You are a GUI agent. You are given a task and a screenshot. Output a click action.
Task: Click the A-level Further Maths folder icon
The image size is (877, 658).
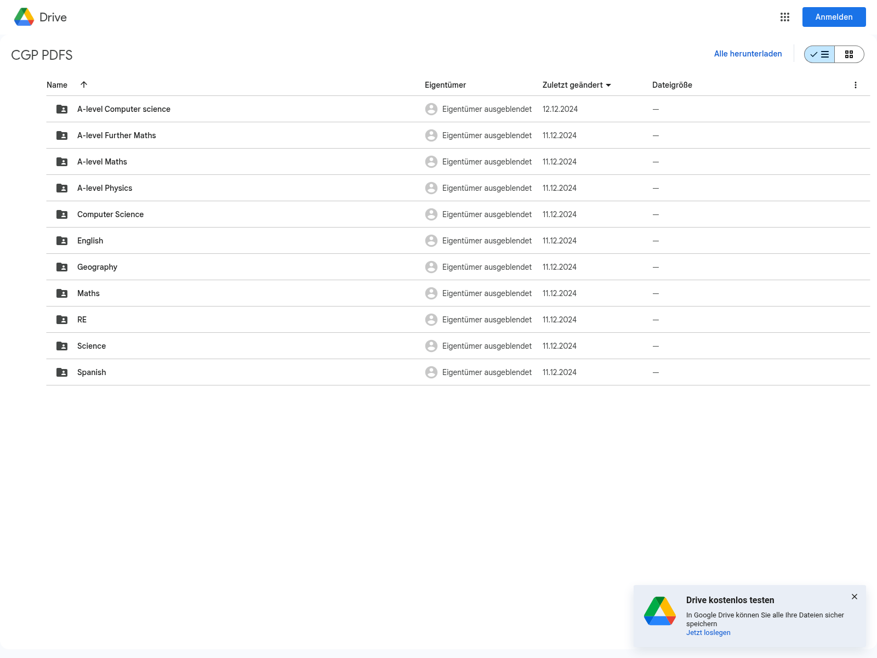click(x=62, y=135)
